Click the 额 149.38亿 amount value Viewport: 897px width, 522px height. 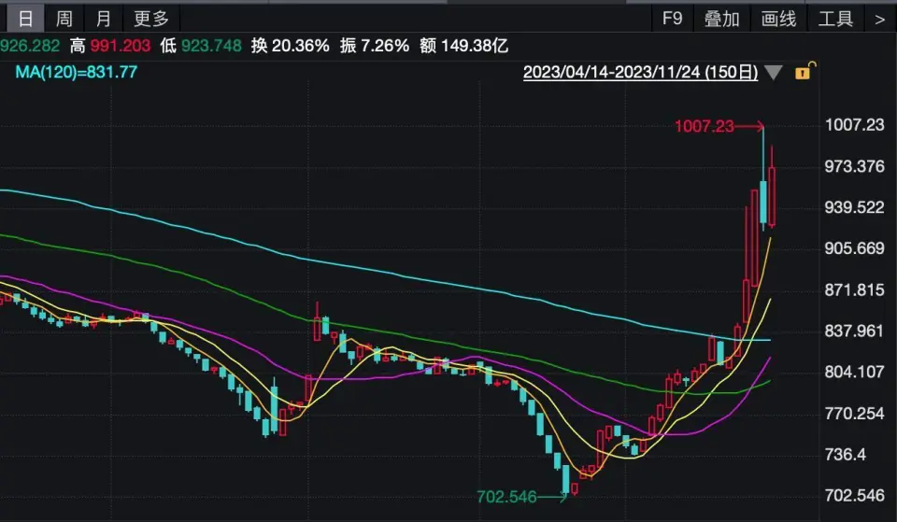pyautogui.click(x=464, y=45)
